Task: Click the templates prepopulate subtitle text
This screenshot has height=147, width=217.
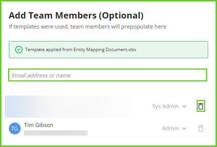Action: point(87,27)
